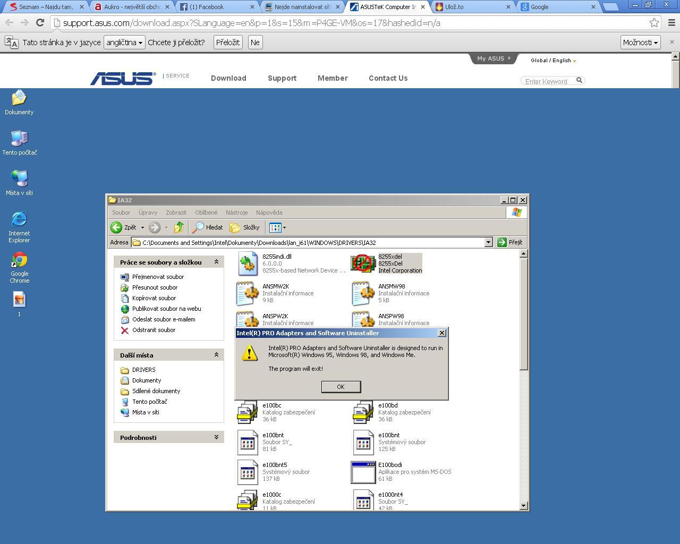Open the Soubor menu
This screenshot has height=544, width=680.
[121, 212]
